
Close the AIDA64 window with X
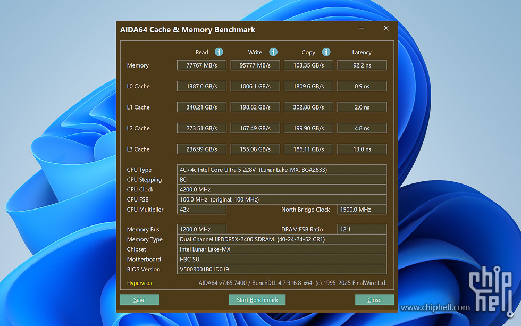[386, 28]
